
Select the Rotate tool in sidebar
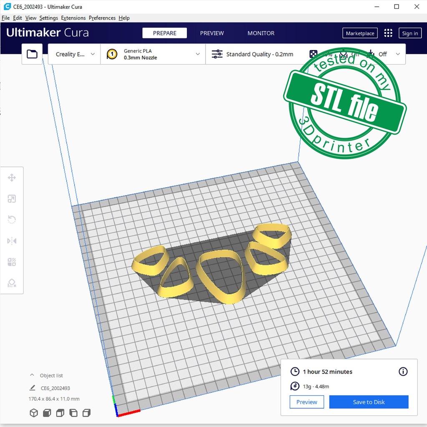click(x=12, y=220)
